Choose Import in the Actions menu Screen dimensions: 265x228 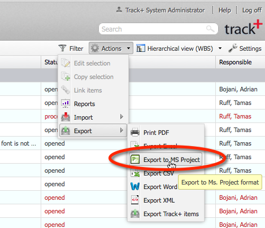click(93, 117)
